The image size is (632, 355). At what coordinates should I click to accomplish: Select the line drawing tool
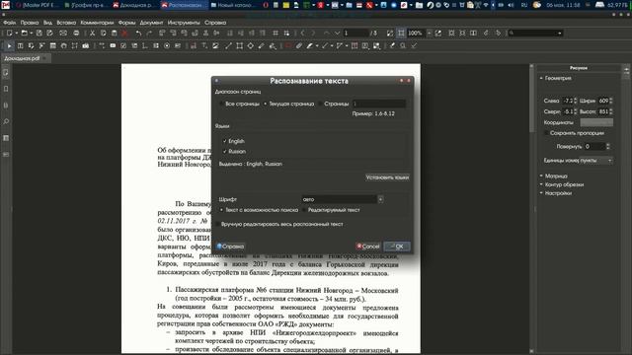pos(228,46)
